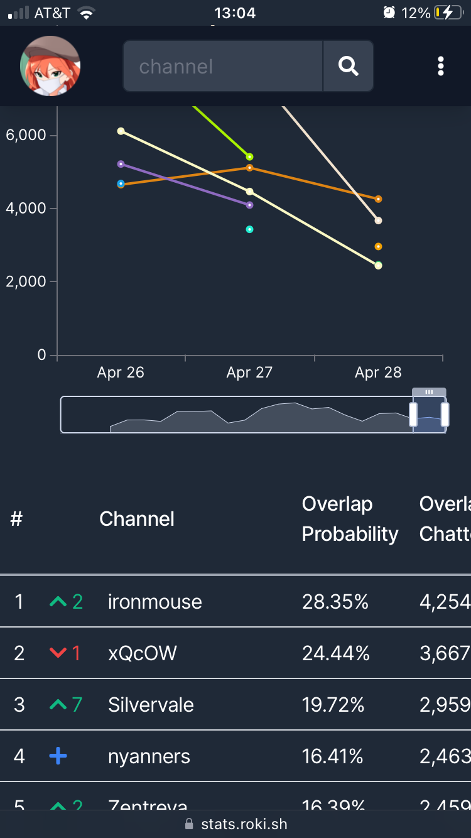Select orange data point on Apr 27
Viewport: 471px width, 838px height.
[x=249, y=168]
